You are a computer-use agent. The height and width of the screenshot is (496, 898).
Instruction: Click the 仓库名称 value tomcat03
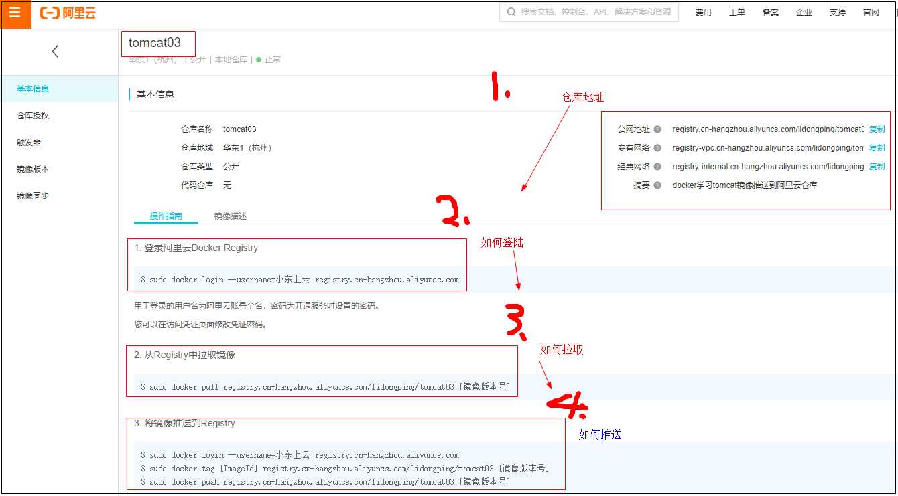pos(240,129)
